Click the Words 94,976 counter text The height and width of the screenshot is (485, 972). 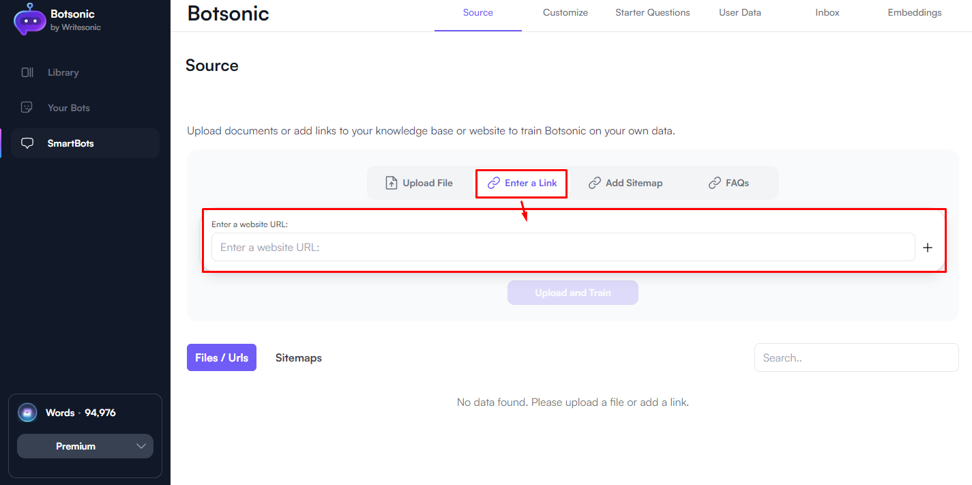pyautogui.click(x=80, y=413)
